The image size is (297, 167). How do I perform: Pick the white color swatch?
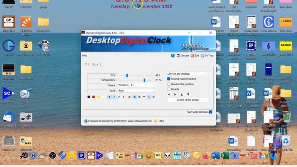pos(103,97)
